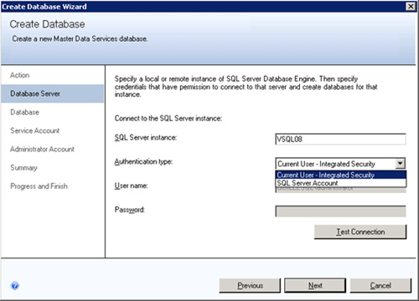Click the blue help question mark icon
The width and height of the screenshot is (419, 301).
(x=15, y=285)
